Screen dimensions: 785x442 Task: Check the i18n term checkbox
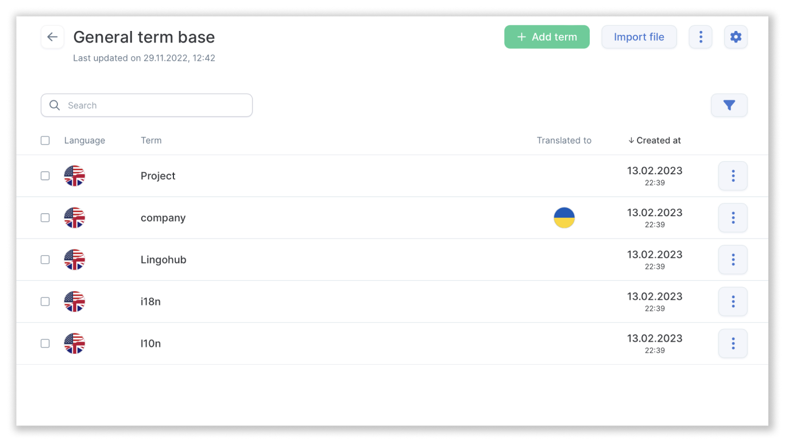pyautogui.click(x=45, y=302)
